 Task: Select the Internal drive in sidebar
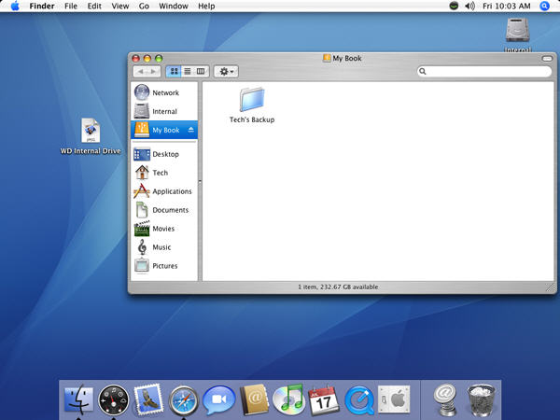(164, 111)
